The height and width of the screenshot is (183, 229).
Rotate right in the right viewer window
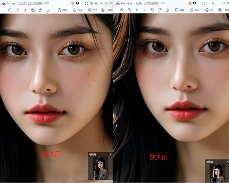160,10
